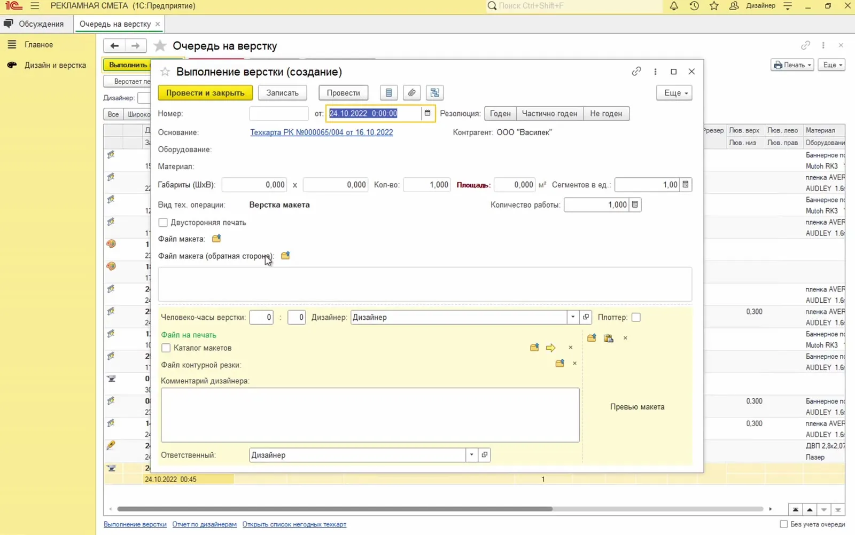Click the horizontal scrollbar of the queue table
This screenshot has width=855, height=535.
coord(335,509)
